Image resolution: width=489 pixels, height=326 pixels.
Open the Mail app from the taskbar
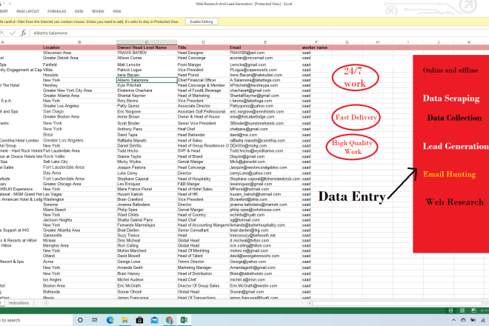154,320
